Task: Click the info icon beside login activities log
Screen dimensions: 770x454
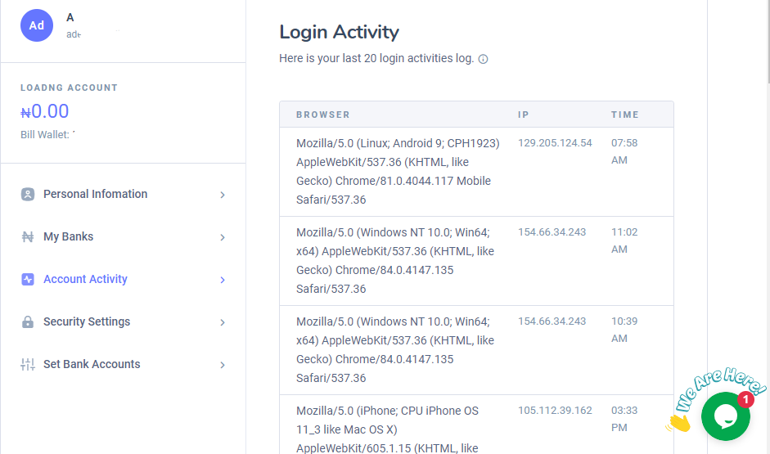Action: (484, 60)
